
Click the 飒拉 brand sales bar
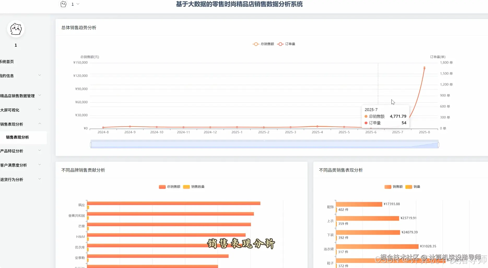coord(174,203)
